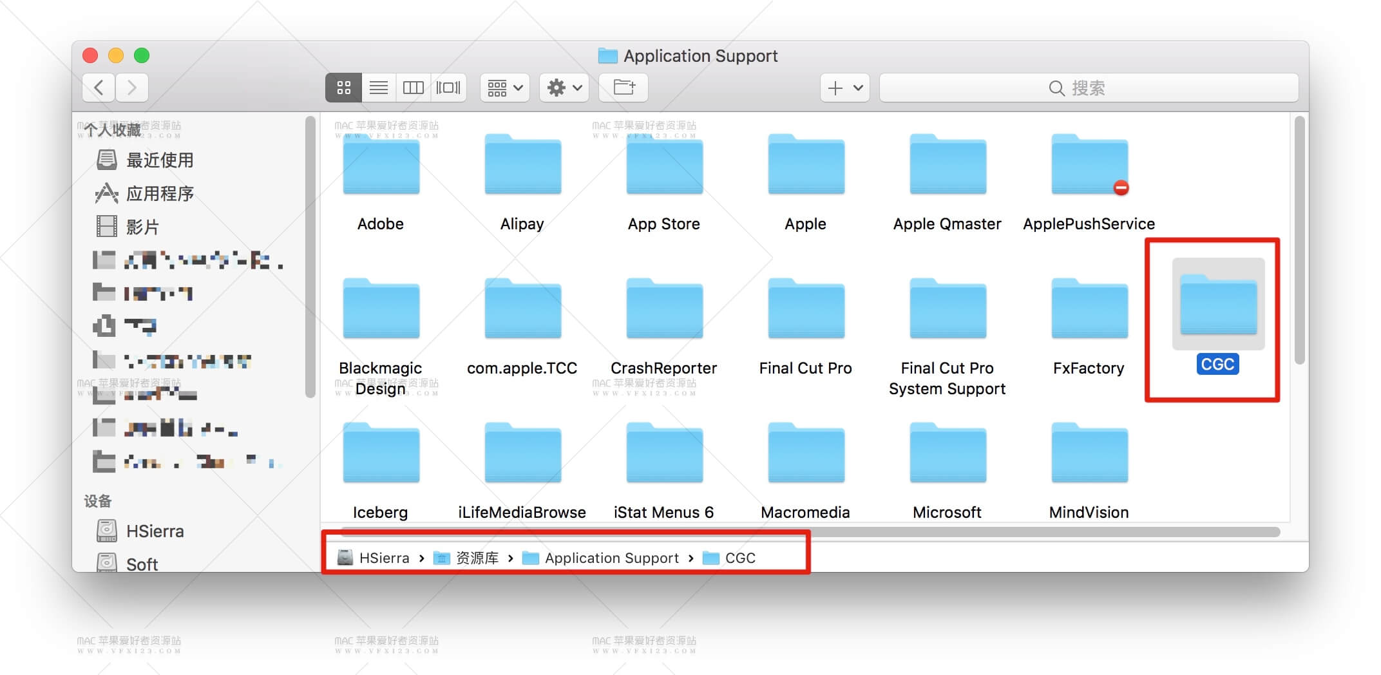Open the plus dropdown in toolbar
The image size is (1381, 675).
tap(845, 88)
